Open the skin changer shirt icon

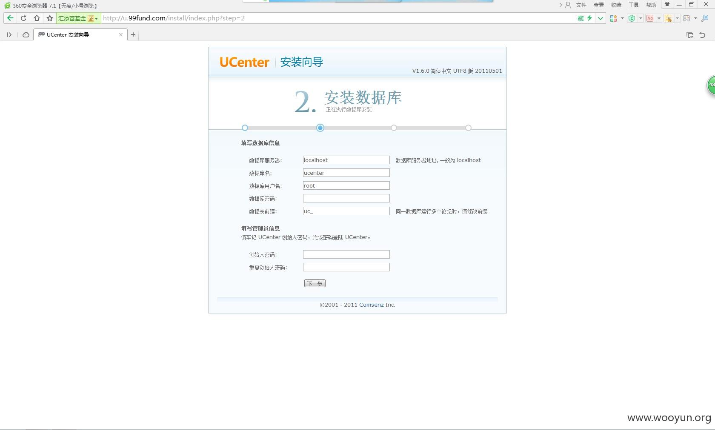click(667, 4)
